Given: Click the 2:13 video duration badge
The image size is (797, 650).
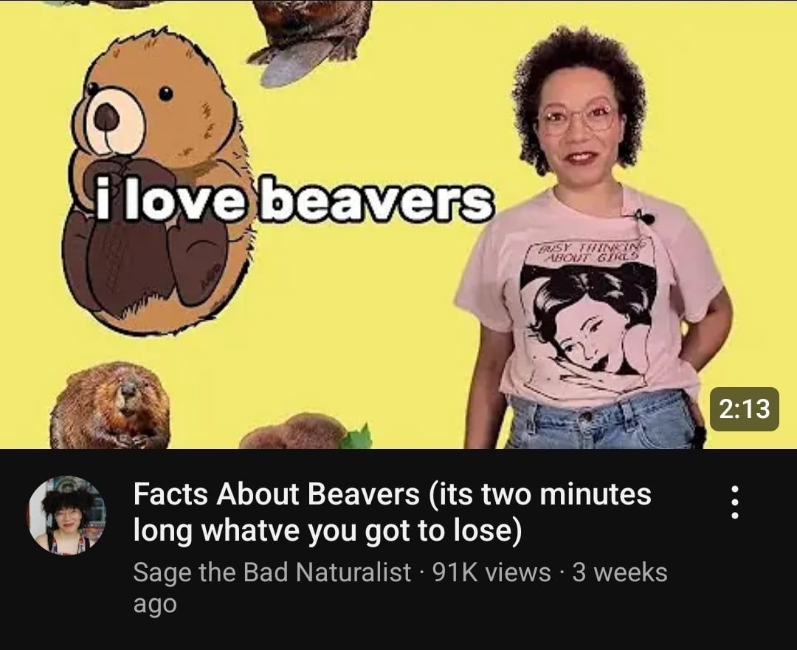Looking at the screenshot, I should click(x=745, y=409).
